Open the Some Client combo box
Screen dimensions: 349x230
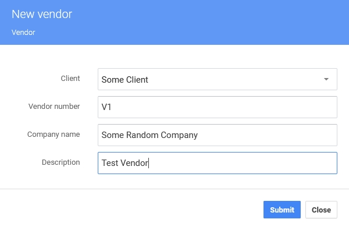(218, 79)
